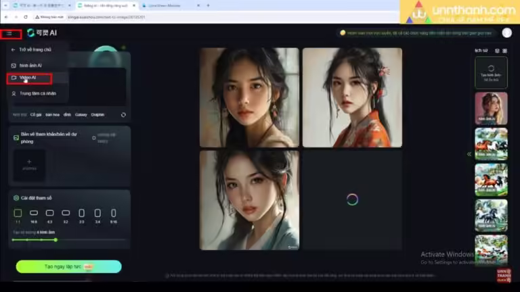Open the blonde woman history thumbnail
This screenshot has height=292, width=520.
tap(491, 108)
